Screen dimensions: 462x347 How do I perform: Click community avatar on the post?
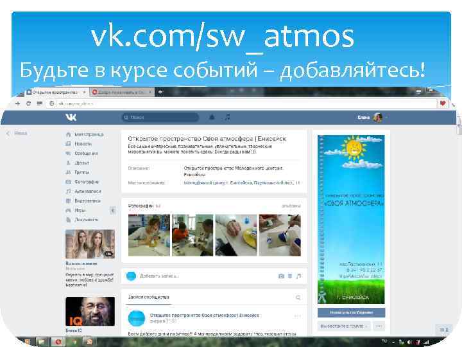pyautogui.click(x=137, y=319)
